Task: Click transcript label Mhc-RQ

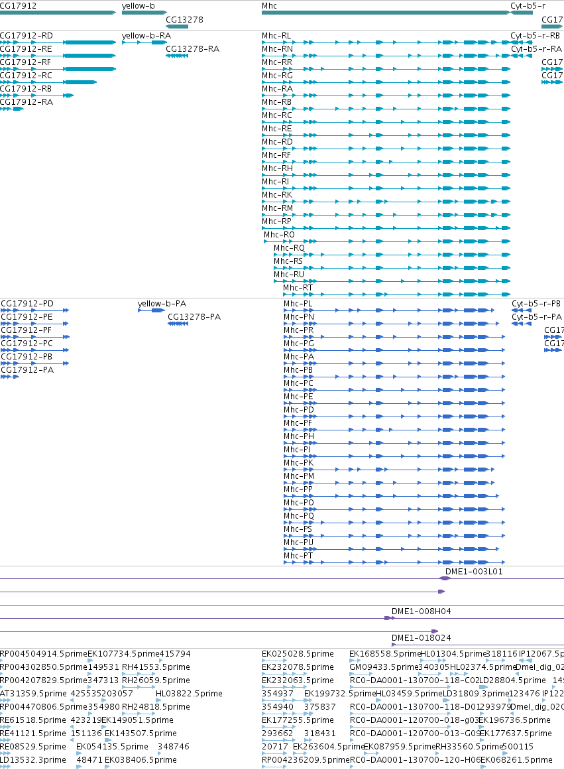Action: (289, 248)
